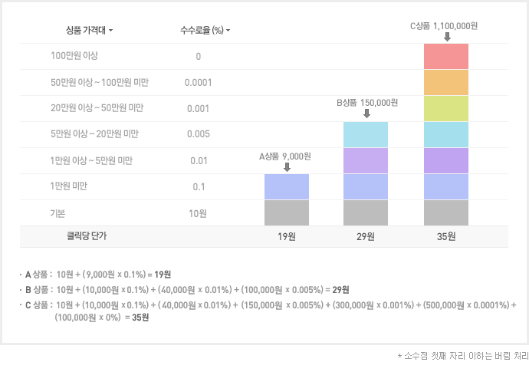The height and width of the screenshot is (372, 529).
Task: Click the 19원 total under A상품 bar
Action: point(287,237)
